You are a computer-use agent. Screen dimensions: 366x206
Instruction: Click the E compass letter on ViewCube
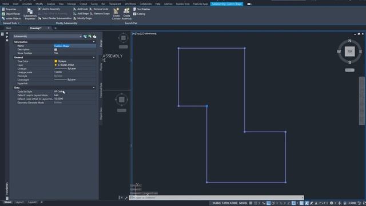(x=361, y=51)
